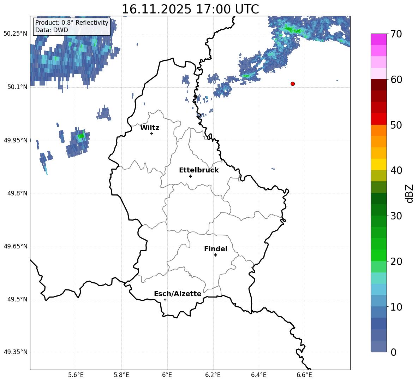Click the Esch/Alzette city label

[178, 294]
